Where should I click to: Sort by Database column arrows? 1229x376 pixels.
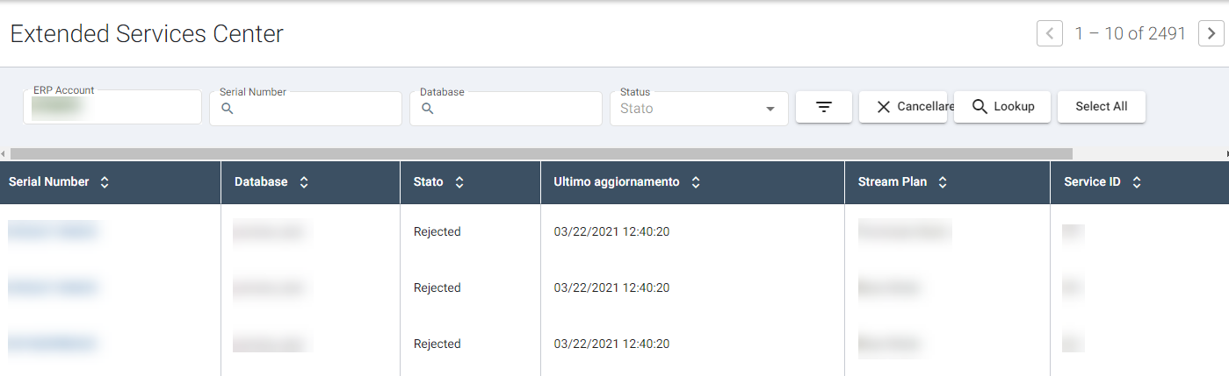click(x=304, y=182)
